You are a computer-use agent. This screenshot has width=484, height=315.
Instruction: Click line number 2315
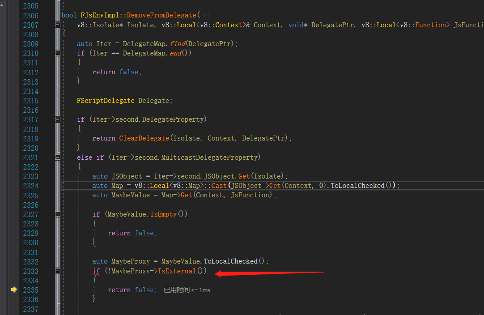click(x=31, y=101)
